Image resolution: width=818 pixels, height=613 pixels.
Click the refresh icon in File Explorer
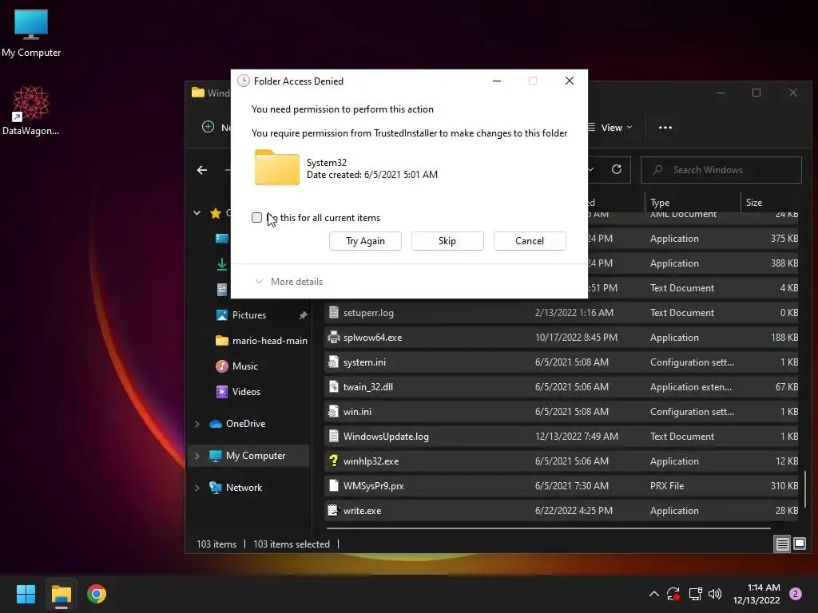(617, 169)
